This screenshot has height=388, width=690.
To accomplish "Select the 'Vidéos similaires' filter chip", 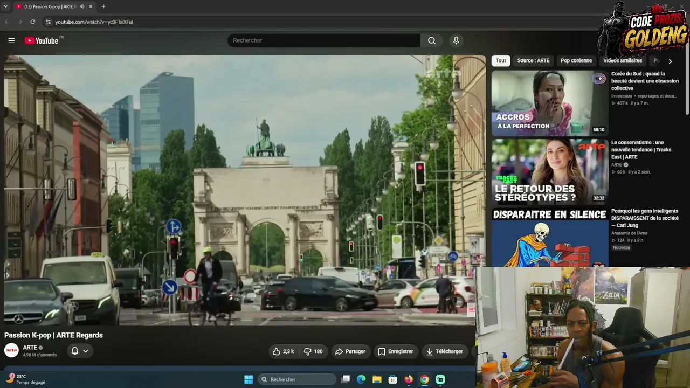I will (623, 60).
